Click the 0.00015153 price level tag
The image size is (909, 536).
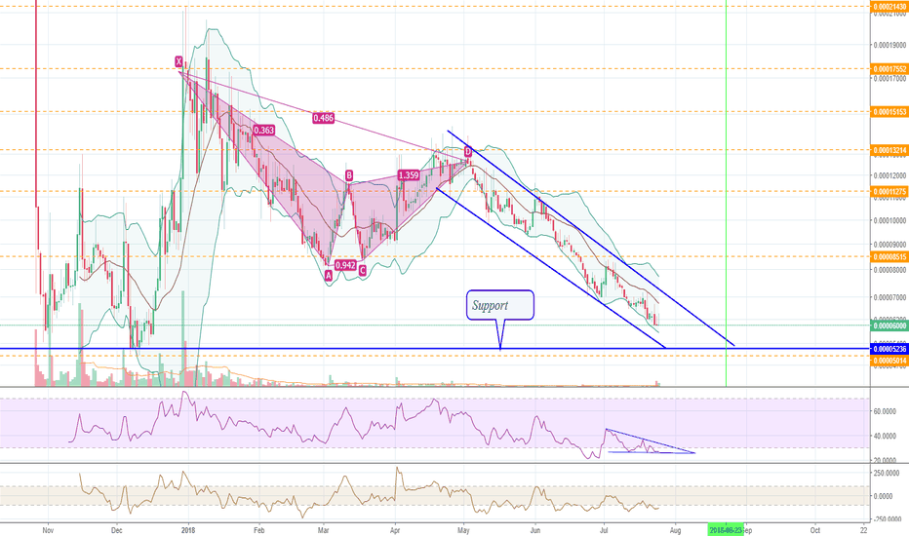[889, 112]
